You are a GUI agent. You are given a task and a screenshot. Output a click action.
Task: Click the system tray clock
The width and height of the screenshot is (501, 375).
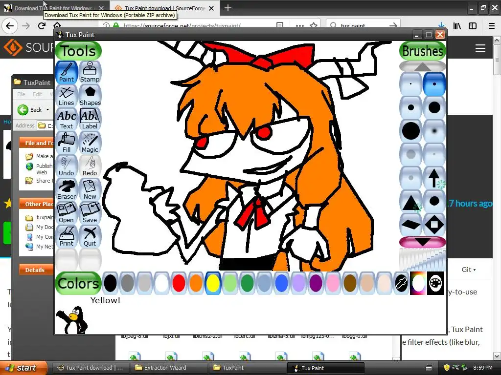coord(482,368)
